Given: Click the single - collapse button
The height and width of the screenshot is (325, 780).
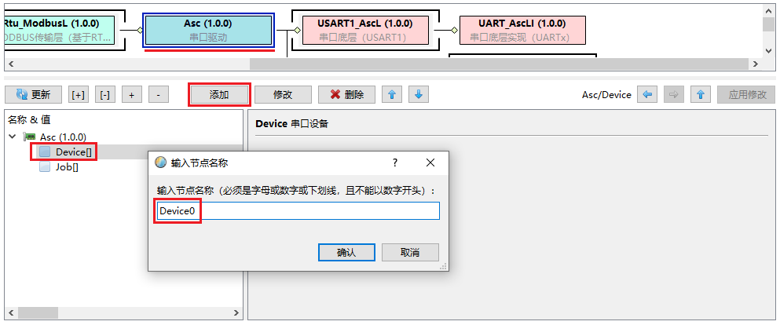Looking at the screenshot, I should (x=159, y=95).
